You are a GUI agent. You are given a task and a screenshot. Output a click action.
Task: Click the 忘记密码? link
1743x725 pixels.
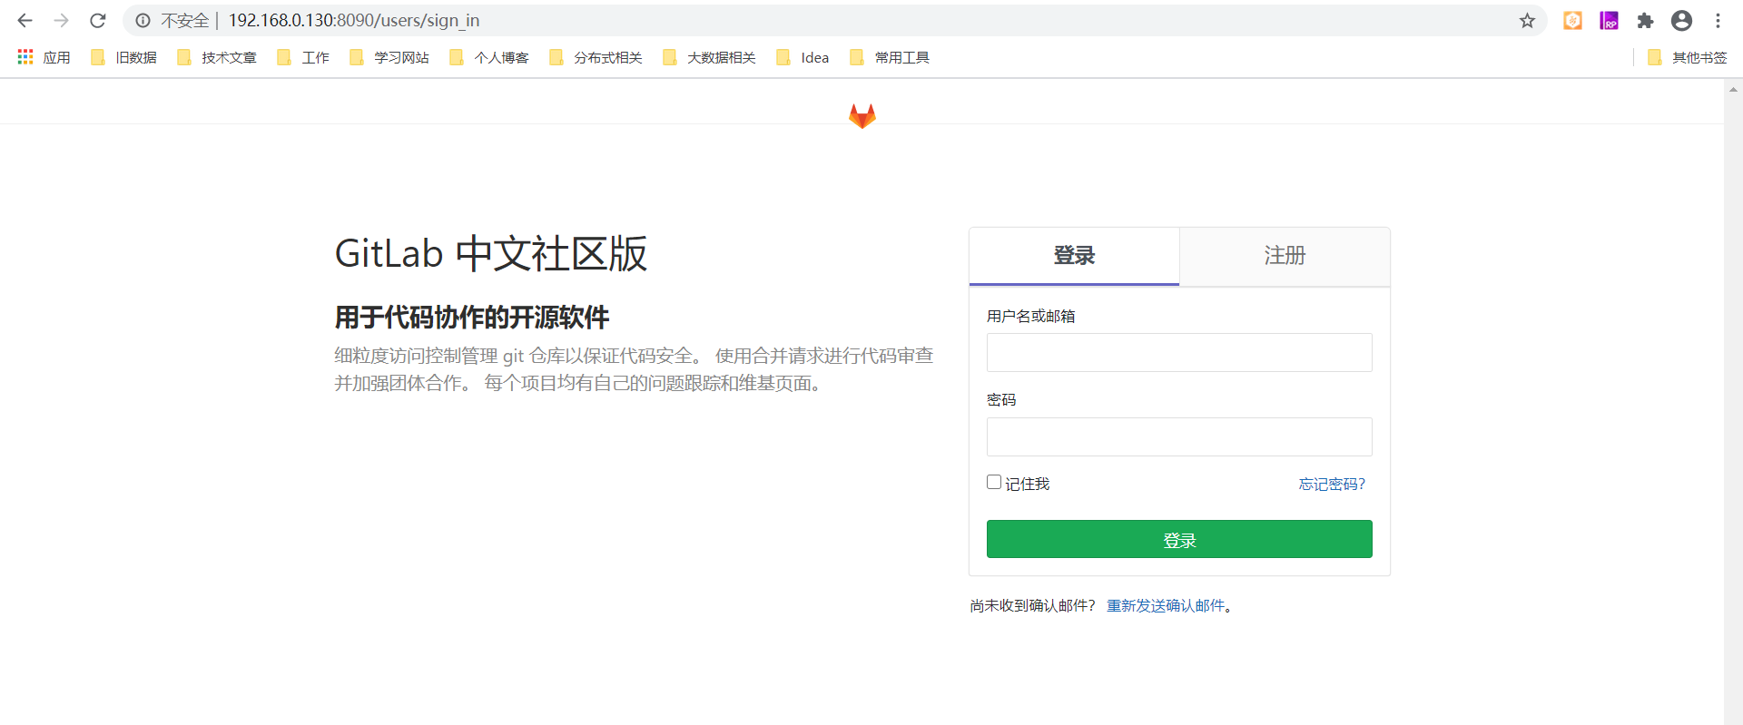tap(1332, 484)
